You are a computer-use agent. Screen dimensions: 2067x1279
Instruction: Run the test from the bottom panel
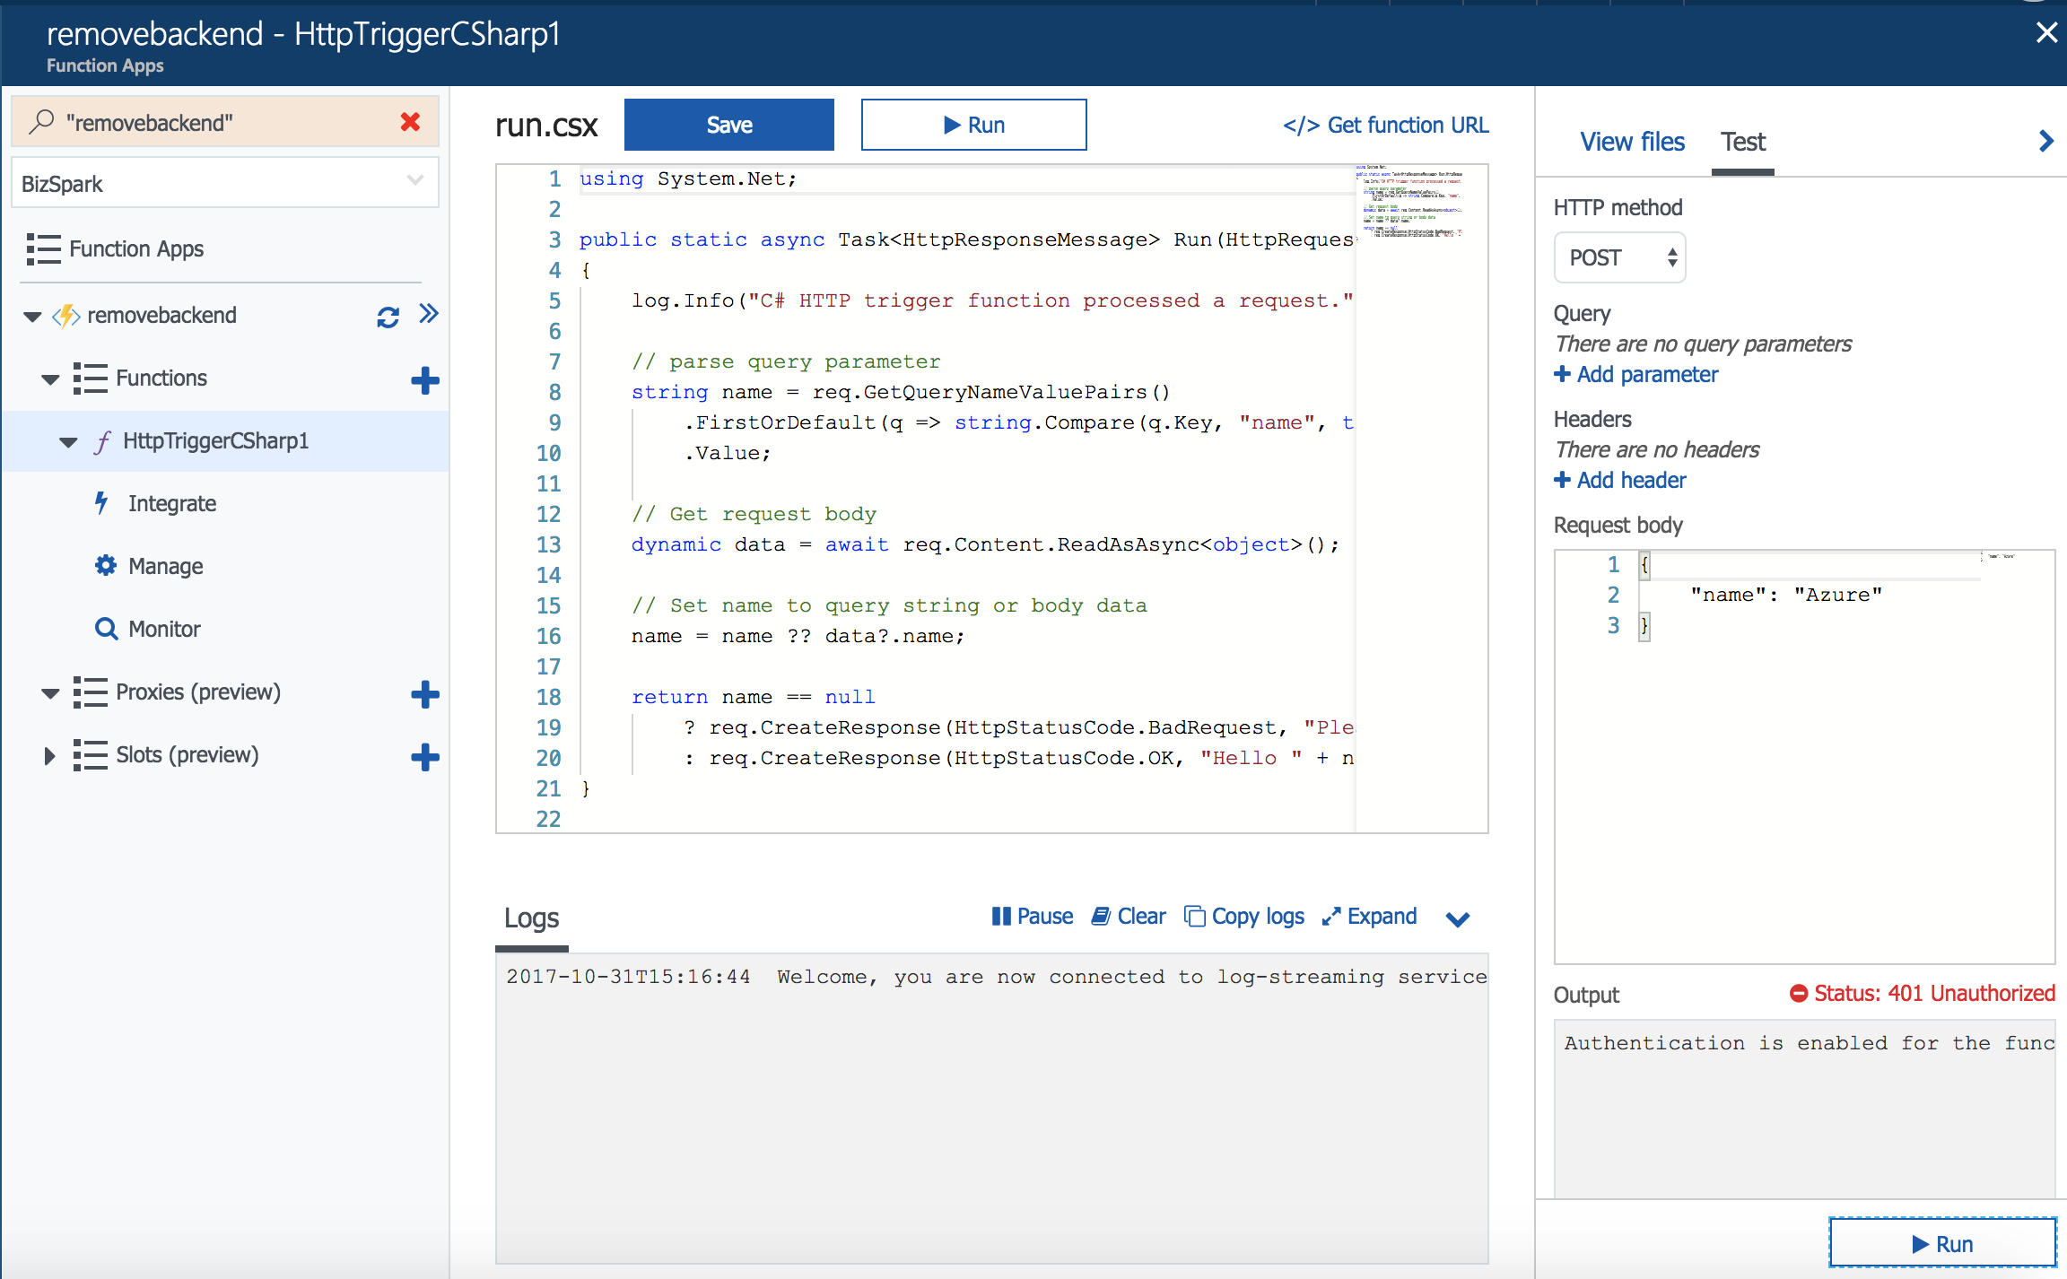(x=1943, y=1243)
